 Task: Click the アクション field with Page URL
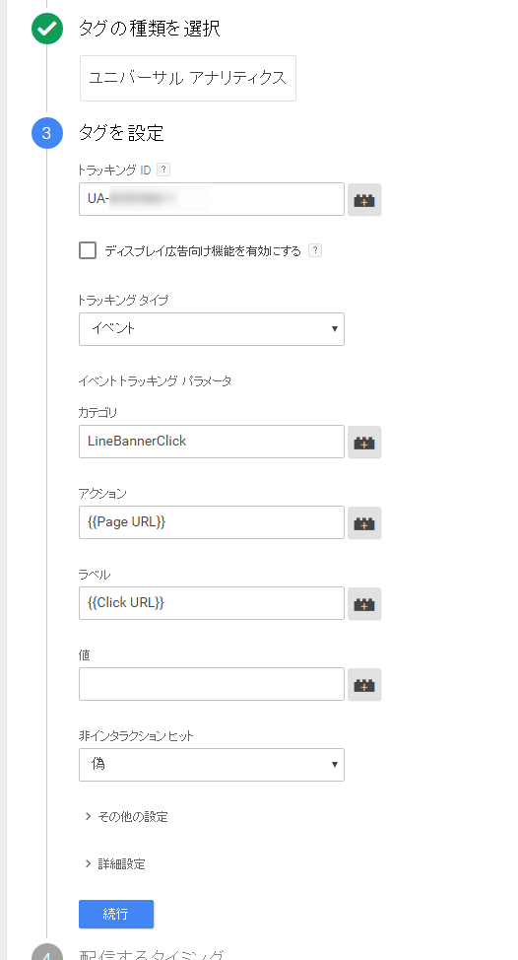pos(212,522)
